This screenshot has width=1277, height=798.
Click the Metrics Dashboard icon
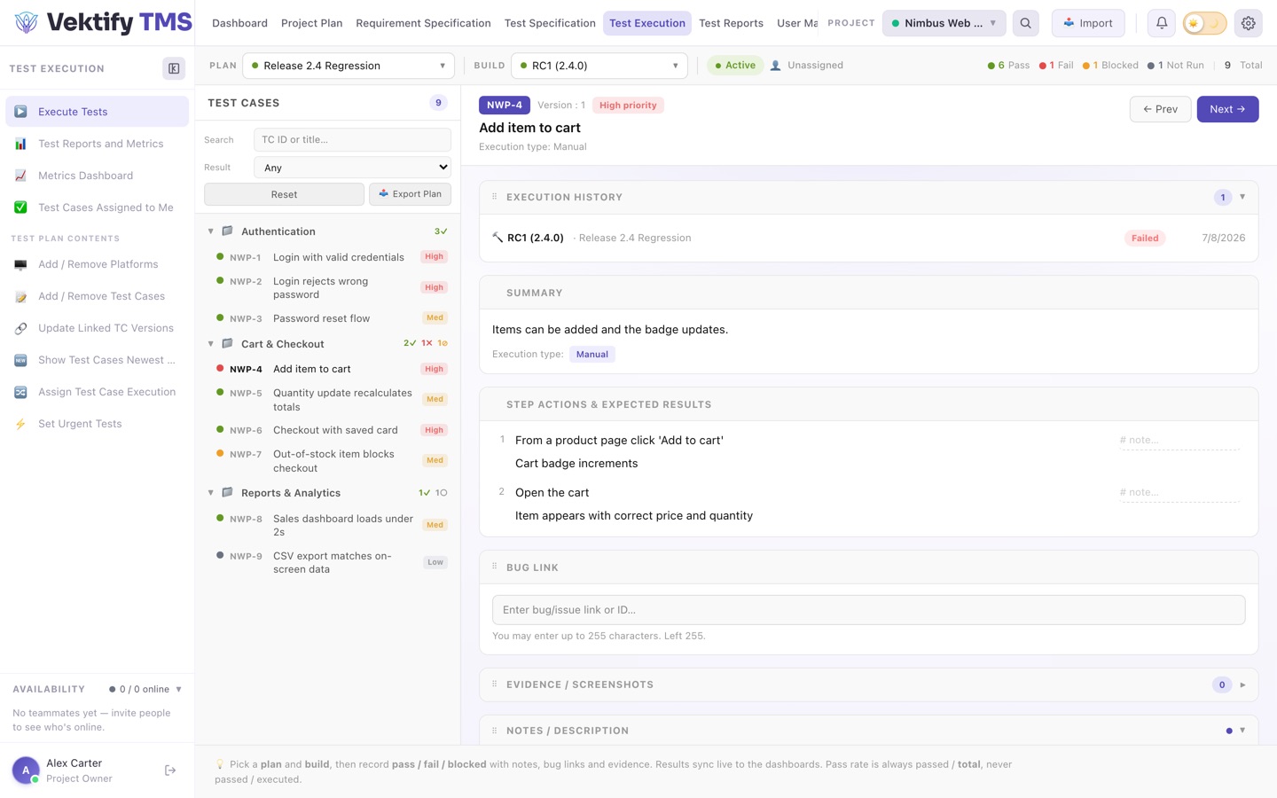20,176
